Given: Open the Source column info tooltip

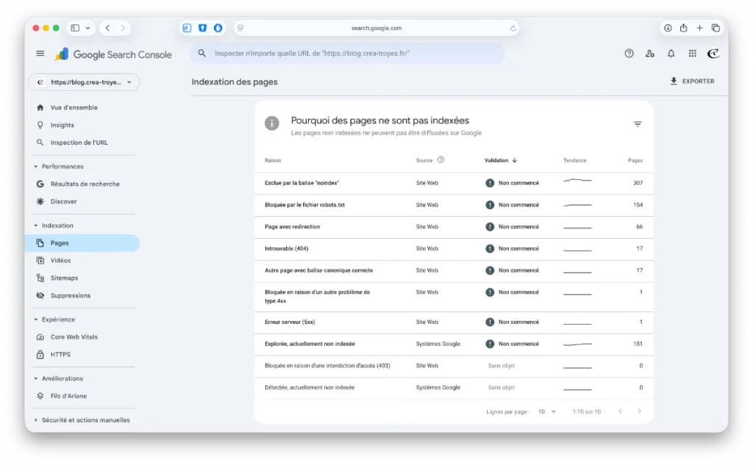Looking at the screenshot, I should (440, 159).
